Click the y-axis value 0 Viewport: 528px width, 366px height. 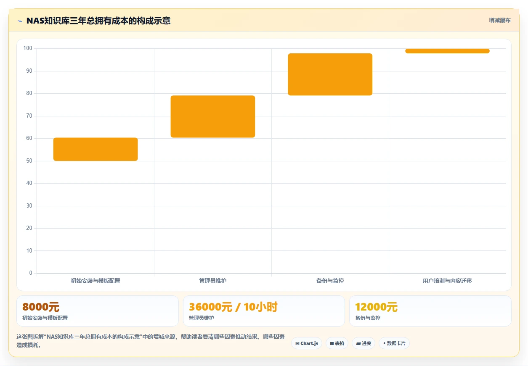tap(31, 273)
